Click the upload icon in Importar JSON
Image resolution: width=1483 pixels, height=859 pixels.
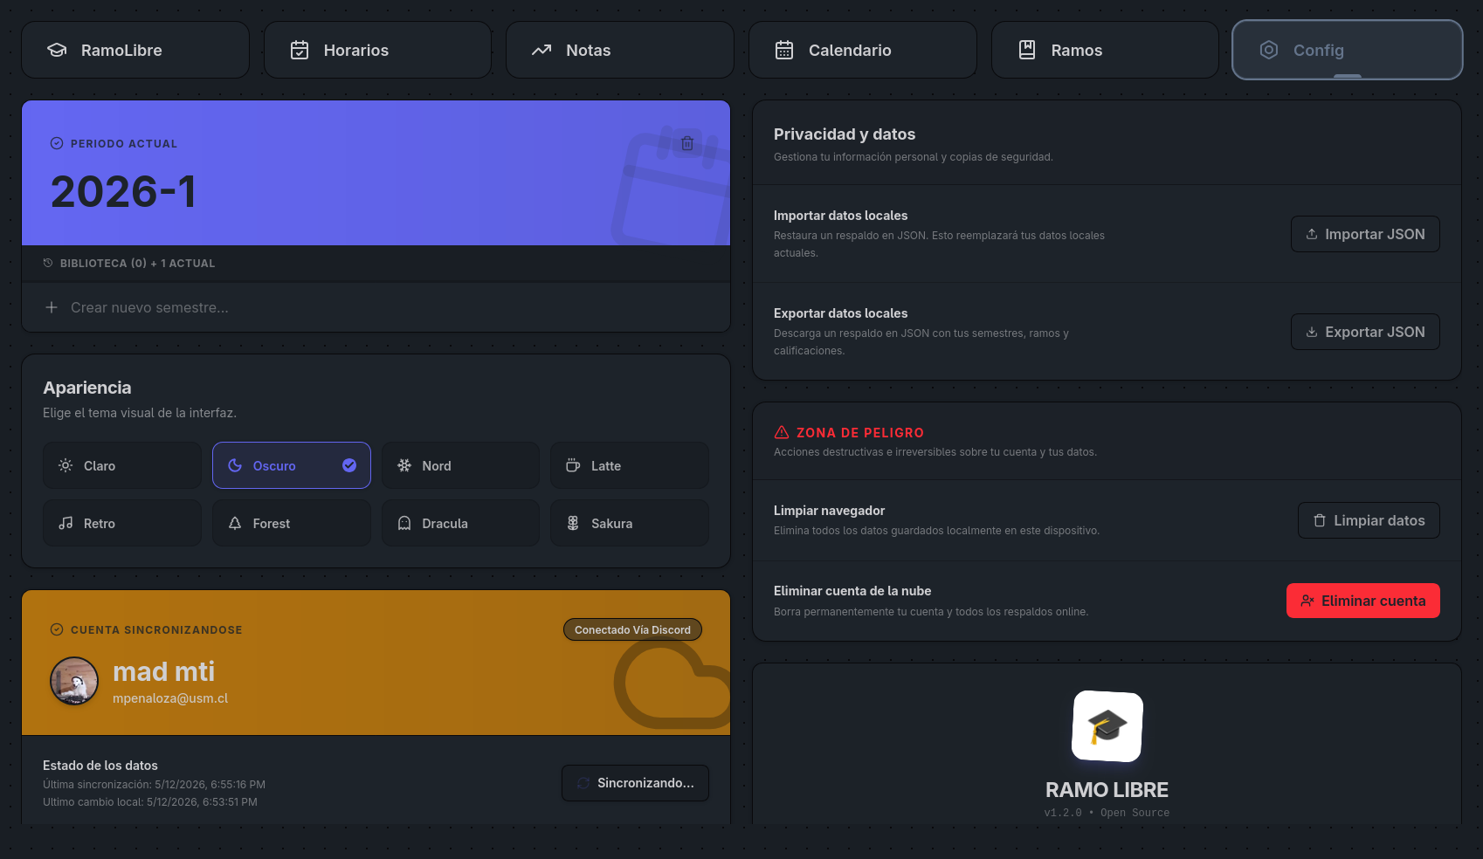tap(1312, 234)
